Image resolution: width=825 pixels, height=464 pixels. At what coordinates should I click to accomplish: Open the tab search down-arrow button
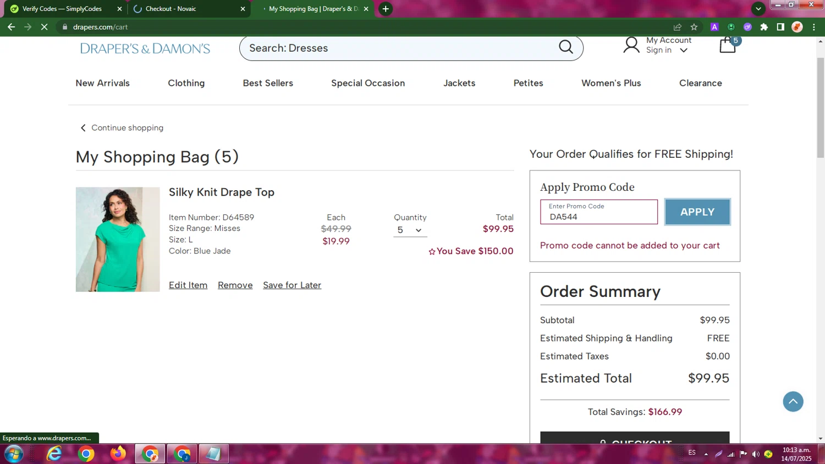click(758, 8)
